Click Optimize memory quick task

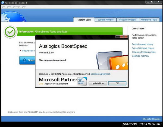pyautogui.click(x=140, y=56)
